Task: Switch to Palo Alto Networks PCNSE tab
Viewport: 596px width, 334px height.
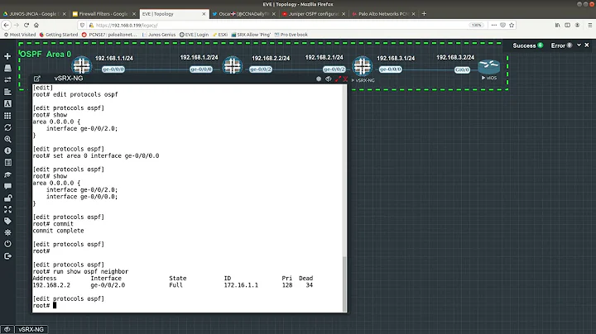Action: [x=384, y=14]
